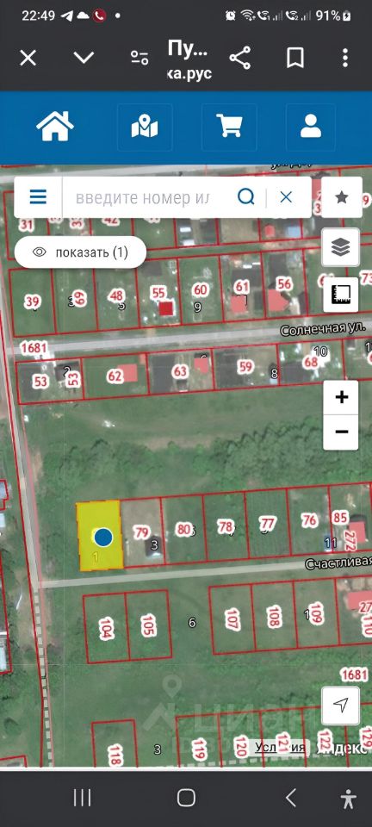Open the map layers switcher
Screen dimensions: 372x827
(341, 246)
